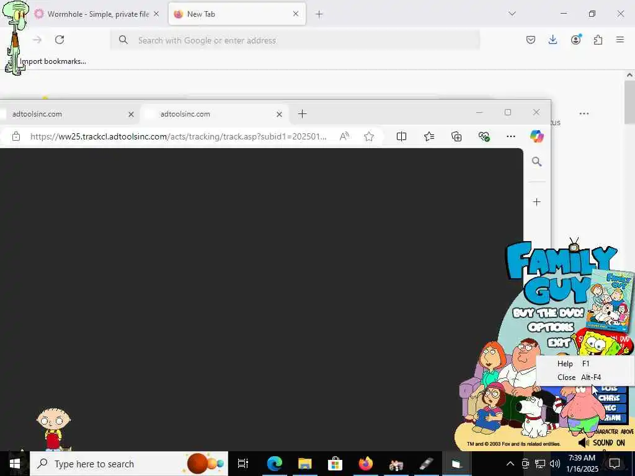Open volume control in system tray

[555, 464]
